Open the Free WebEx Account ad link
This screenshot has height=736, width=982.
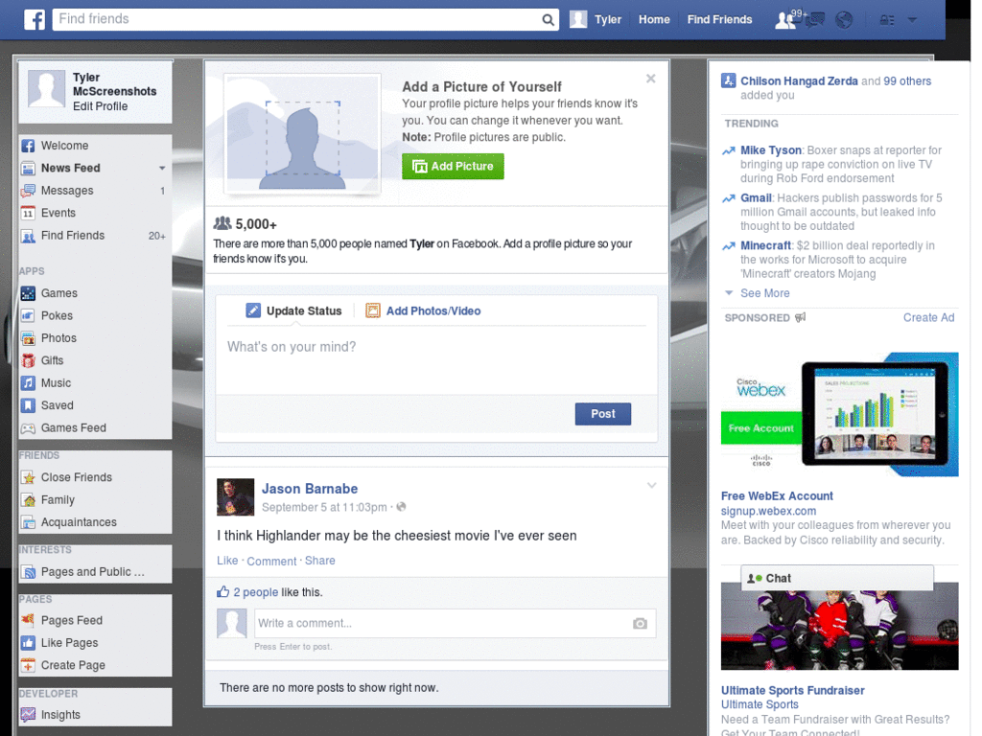pyautogui.click(x=777, y=496)
